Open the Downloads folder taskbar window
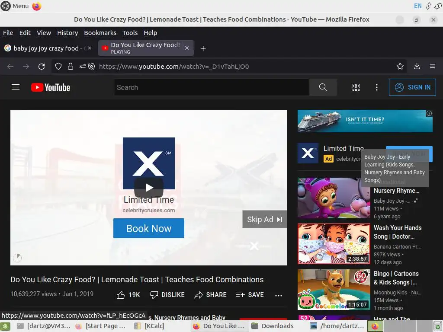Screen dimensions: 443x332 273,326
